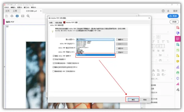Screen dimensions: 184x112
Task: Click the replace image icon in Edit panel
Action: (158, 74)
